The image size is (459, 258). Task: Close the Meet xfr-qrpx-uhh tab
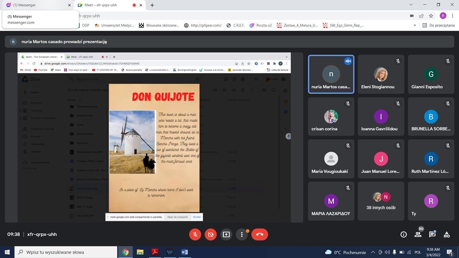[141, 5]
